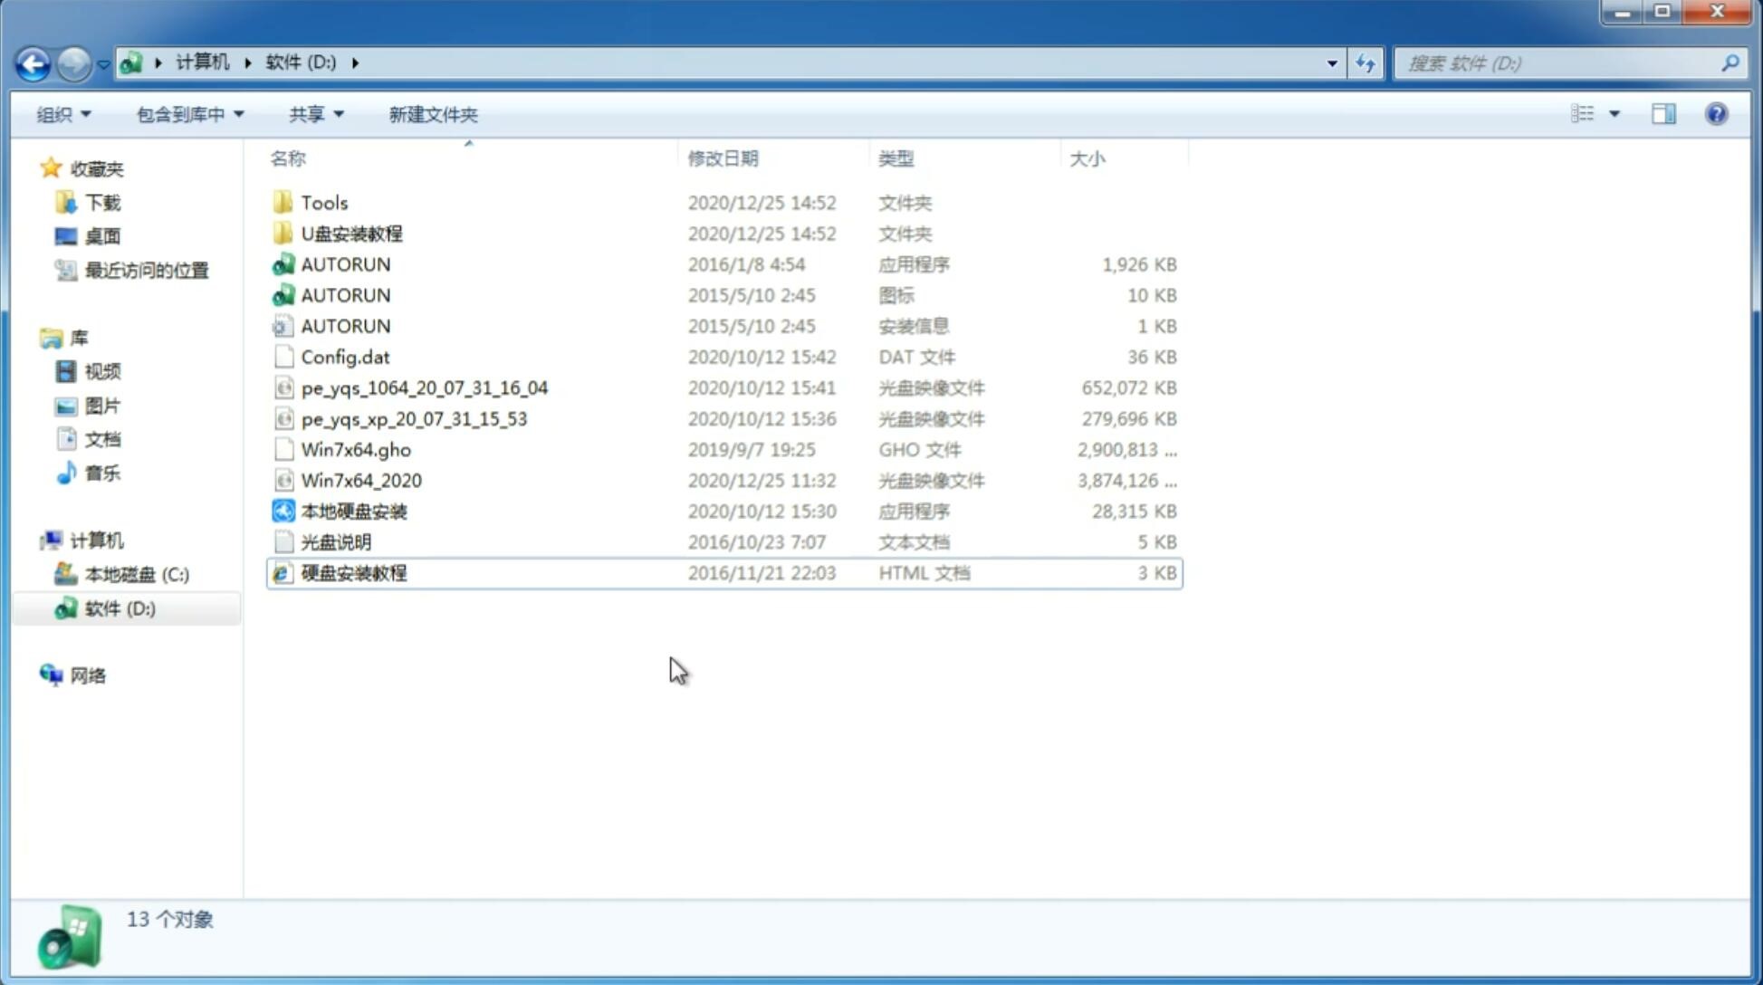Open 硬盘安装教程 HTML document

pos(353,572)
